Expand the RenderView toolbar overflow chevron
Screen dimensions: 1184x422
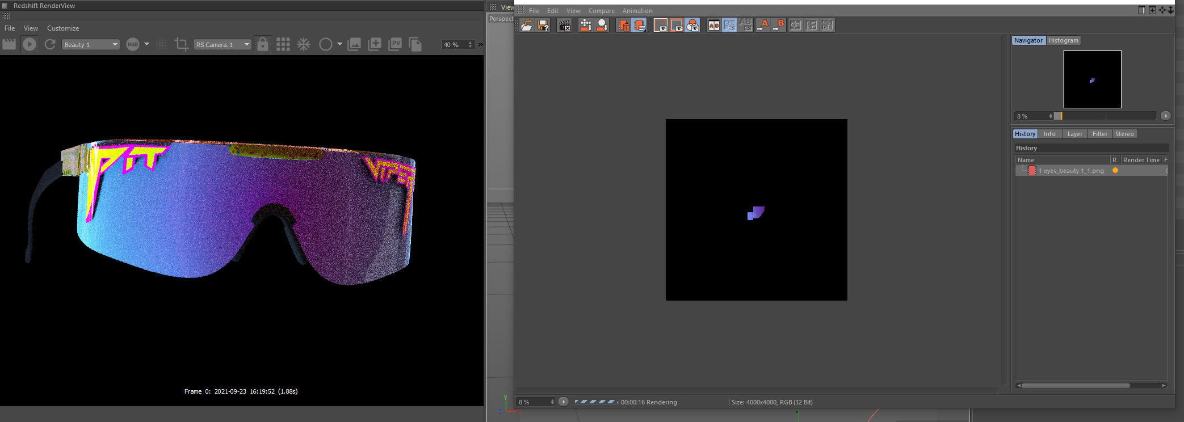[x=481, y=44]
